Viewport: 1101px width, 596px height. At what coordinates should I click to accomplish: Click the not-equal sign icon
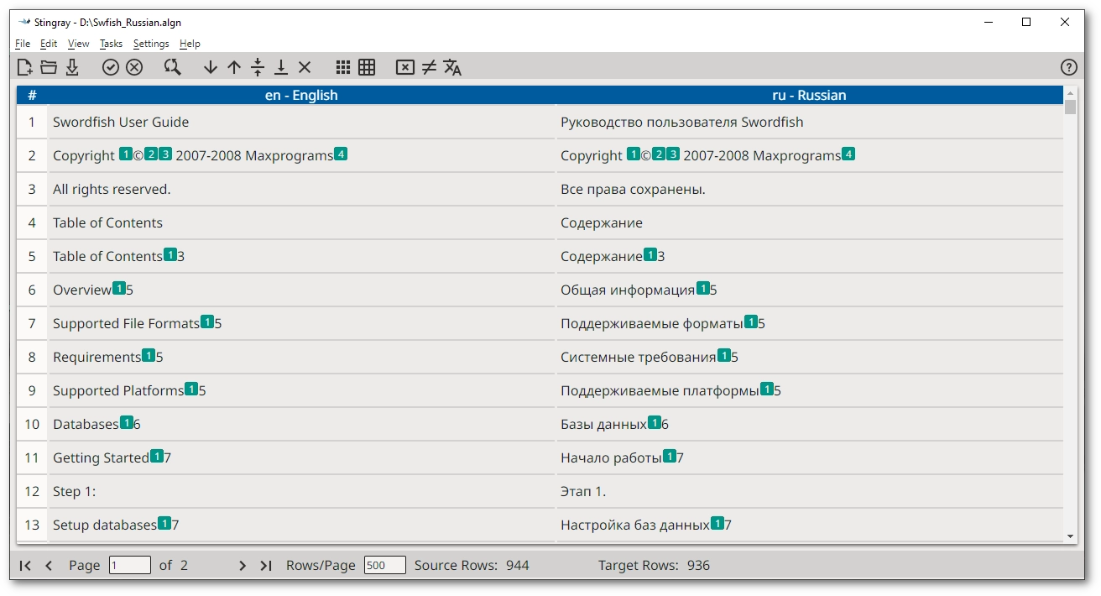tap(429, 67)
